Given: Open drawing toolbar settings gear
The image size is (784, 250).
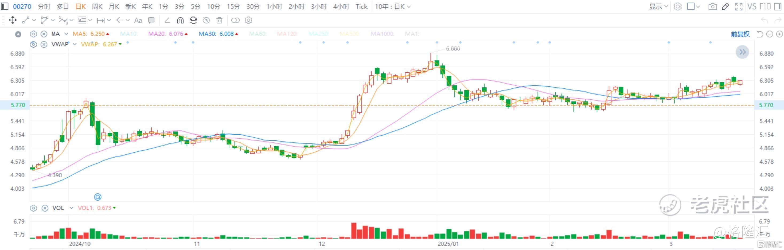Looking at the screenshot, I should 249,20.
